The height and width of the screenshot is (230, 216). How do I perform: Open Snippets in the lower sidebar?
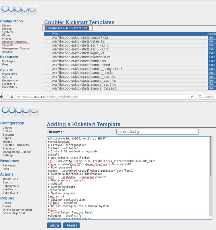[8, 148]
